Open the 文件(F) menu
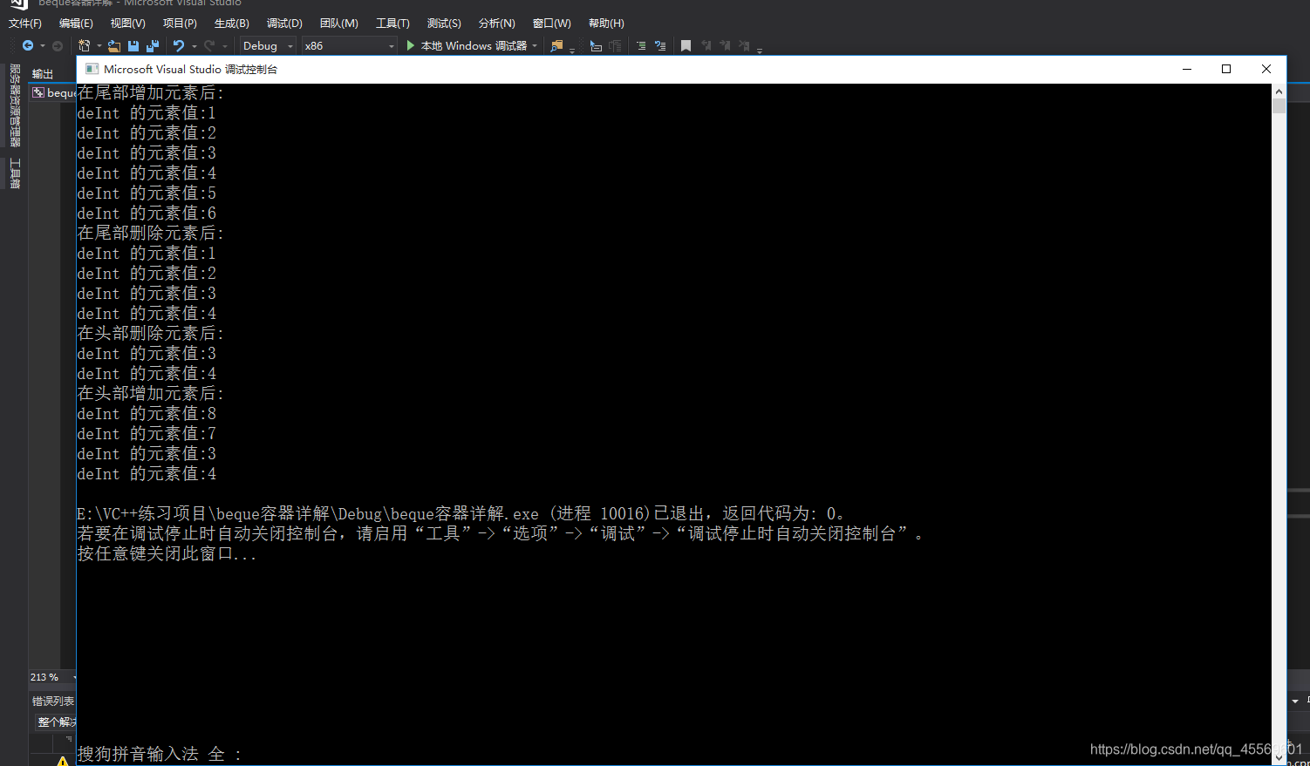 25,24
